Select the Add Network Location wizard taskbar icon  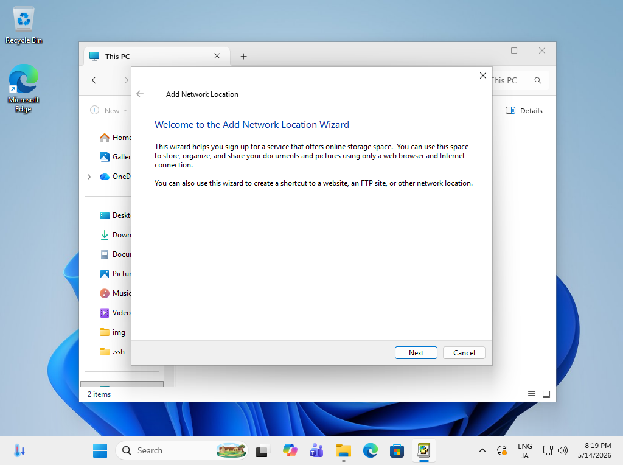pyautogui.click(x=424, y=450)
